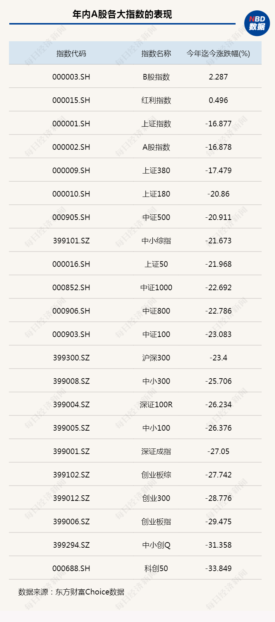This screenshot has height=622, width=275.
Task: Click code 399101.SZ in the table
Action: 71,241
